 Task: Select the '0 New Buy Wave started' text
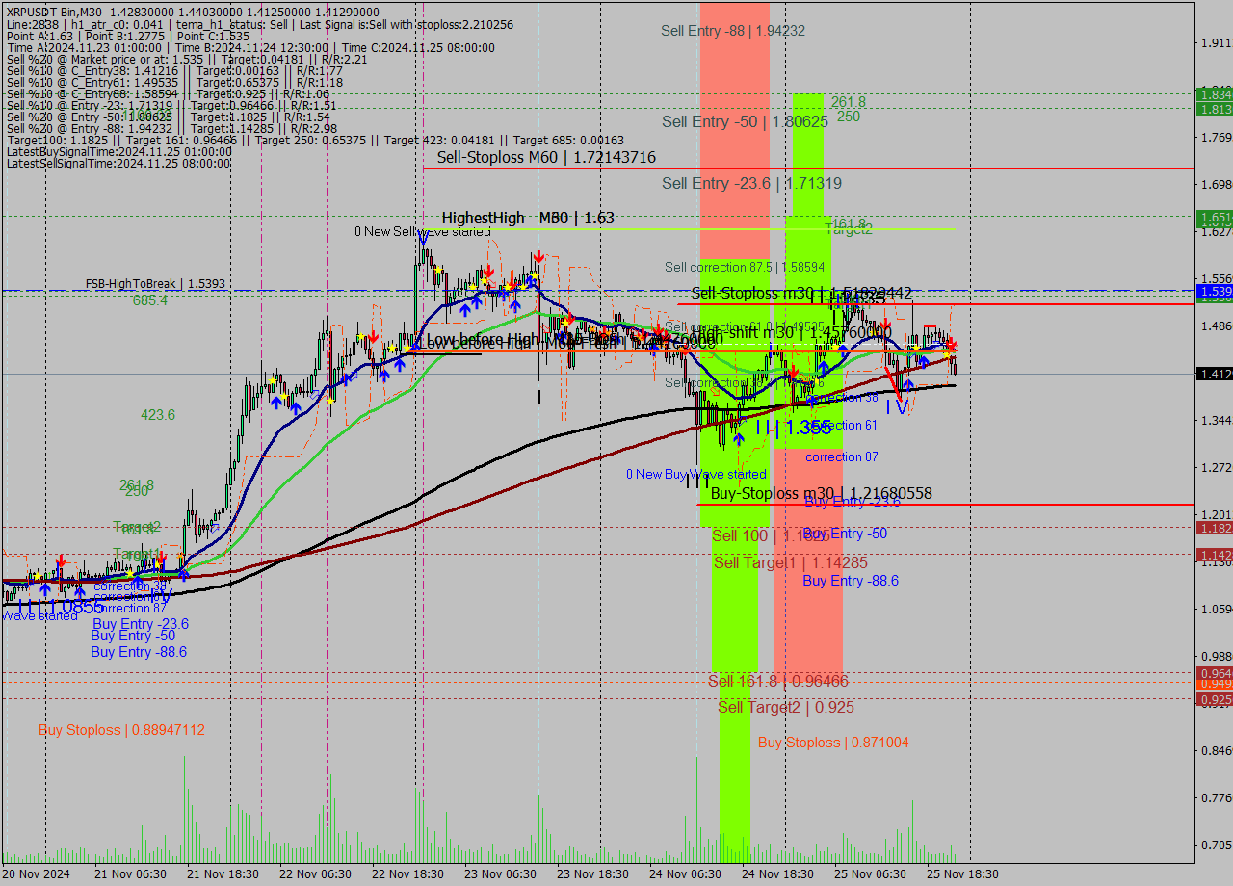(x=696, y=474)
